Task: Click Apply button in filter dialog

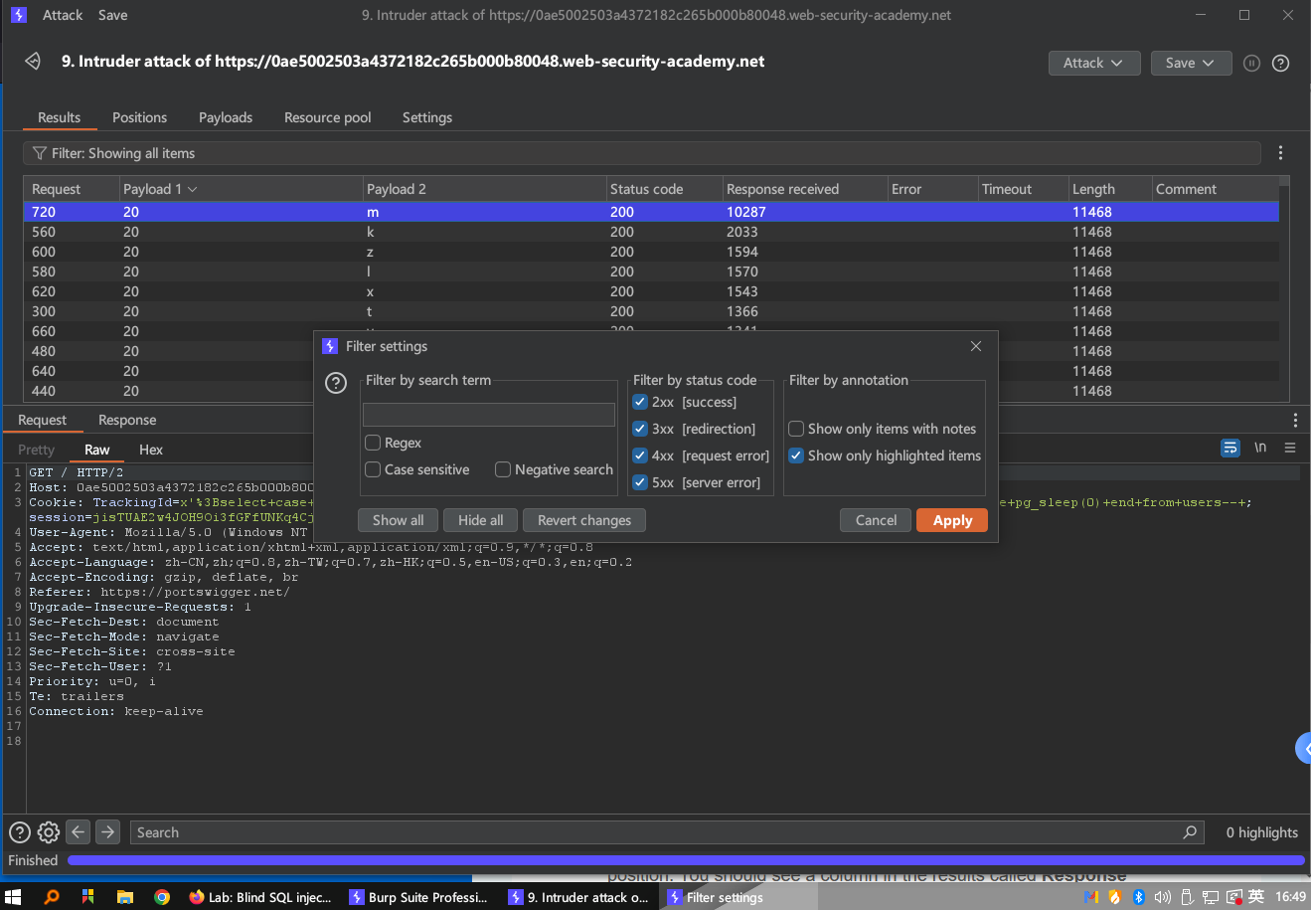Action: pyautogui.click(x=952, y=520)
